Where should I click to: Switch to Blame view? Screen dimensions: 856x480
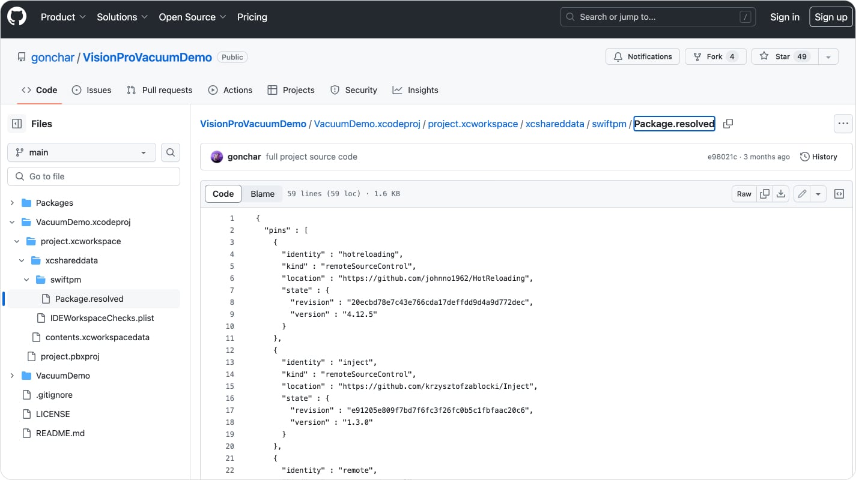[263, 194]
